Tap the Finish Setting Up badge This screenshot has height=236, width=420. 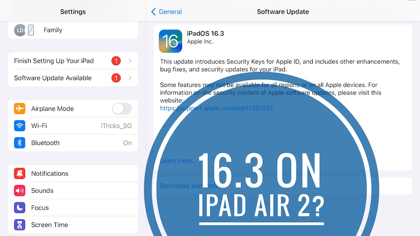tap(116, 61)
